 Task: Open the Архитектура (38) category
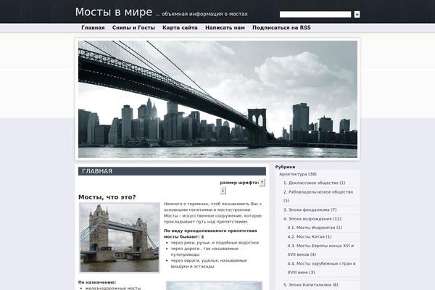point(298,174)
